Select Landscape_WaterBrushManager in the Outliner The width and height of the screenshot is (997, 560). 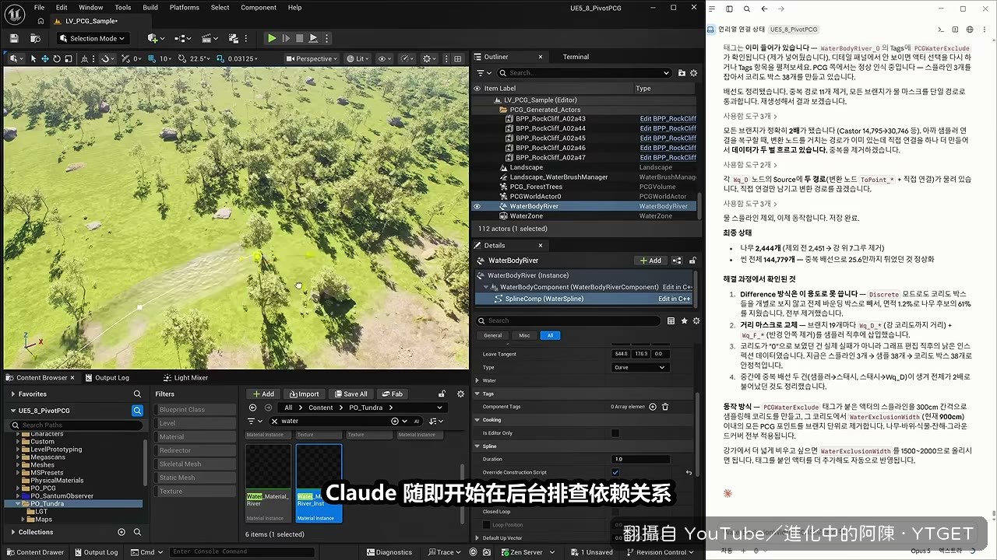(x=558, y=177)
